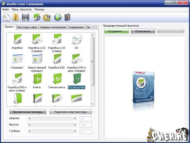190x143 pixels.
Task: Open the Помощь menu
Action: click(39, 9)
